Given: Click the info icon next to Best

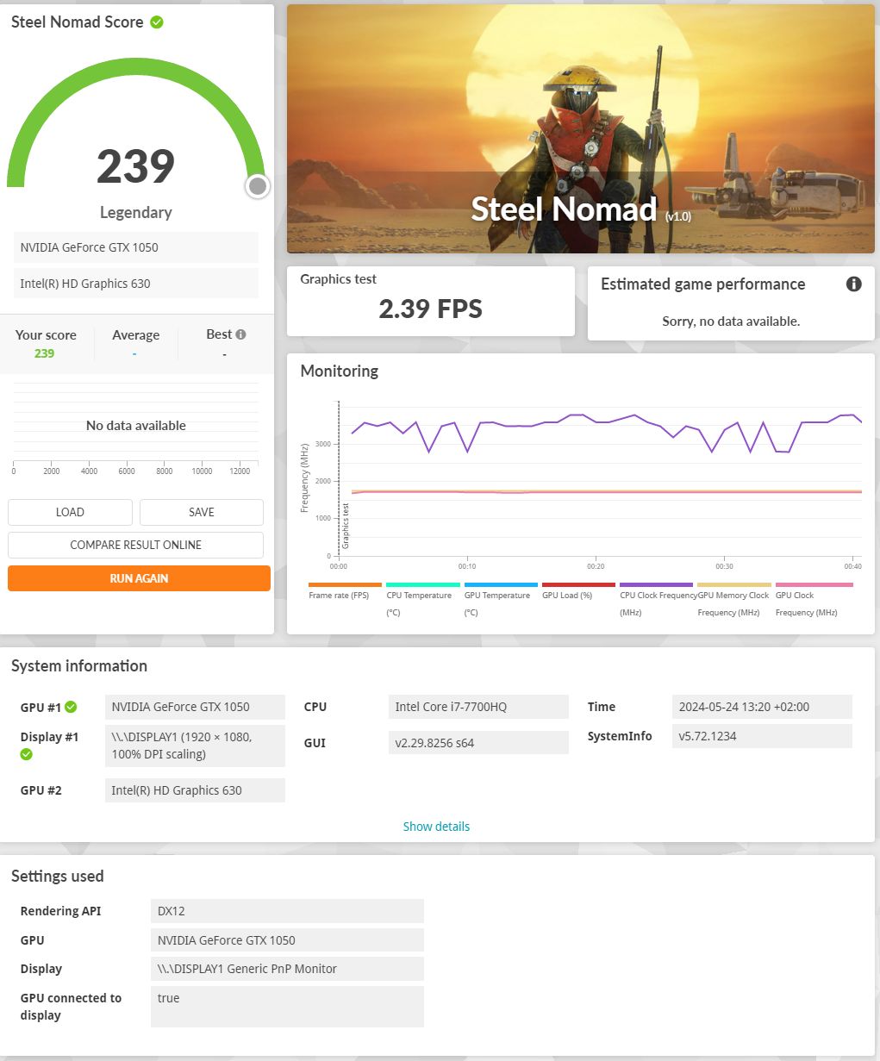Looking at the screenshot, I should click(x=240, y=334).
